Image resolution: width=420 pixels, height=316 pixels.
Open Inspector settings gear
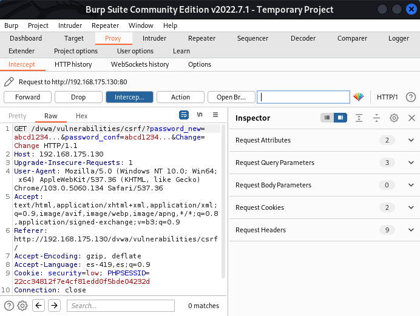tap(394, 118)
